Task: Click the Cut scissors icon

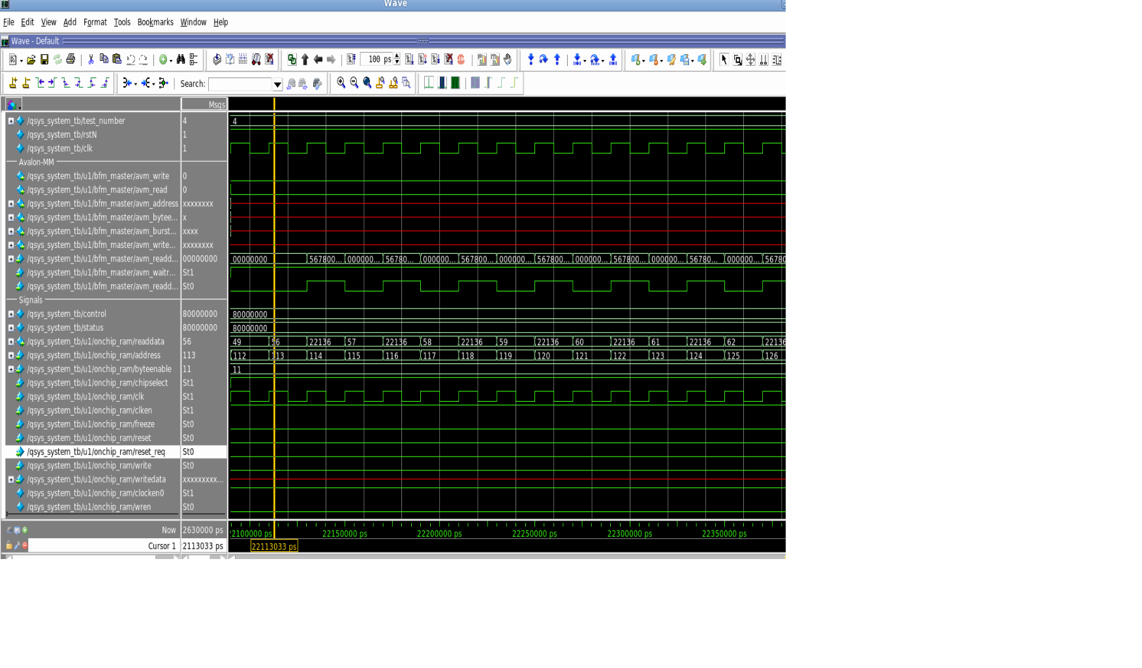Action: pos(91,60)
